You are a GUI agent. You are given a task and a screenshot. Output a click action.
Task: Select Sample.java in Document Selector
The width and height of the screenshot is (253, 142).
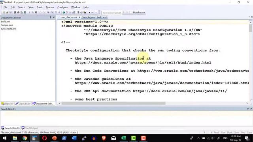click(x=7, y=25)
